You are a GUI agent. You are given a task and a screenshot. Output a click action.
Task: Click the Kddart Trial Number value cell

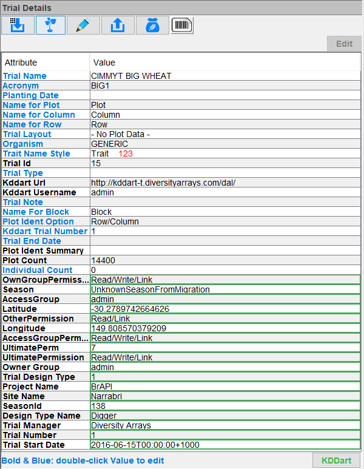click(225, 232)
